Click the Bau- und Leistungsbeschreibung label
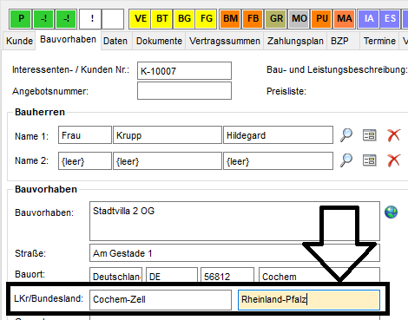 point(337,69)
